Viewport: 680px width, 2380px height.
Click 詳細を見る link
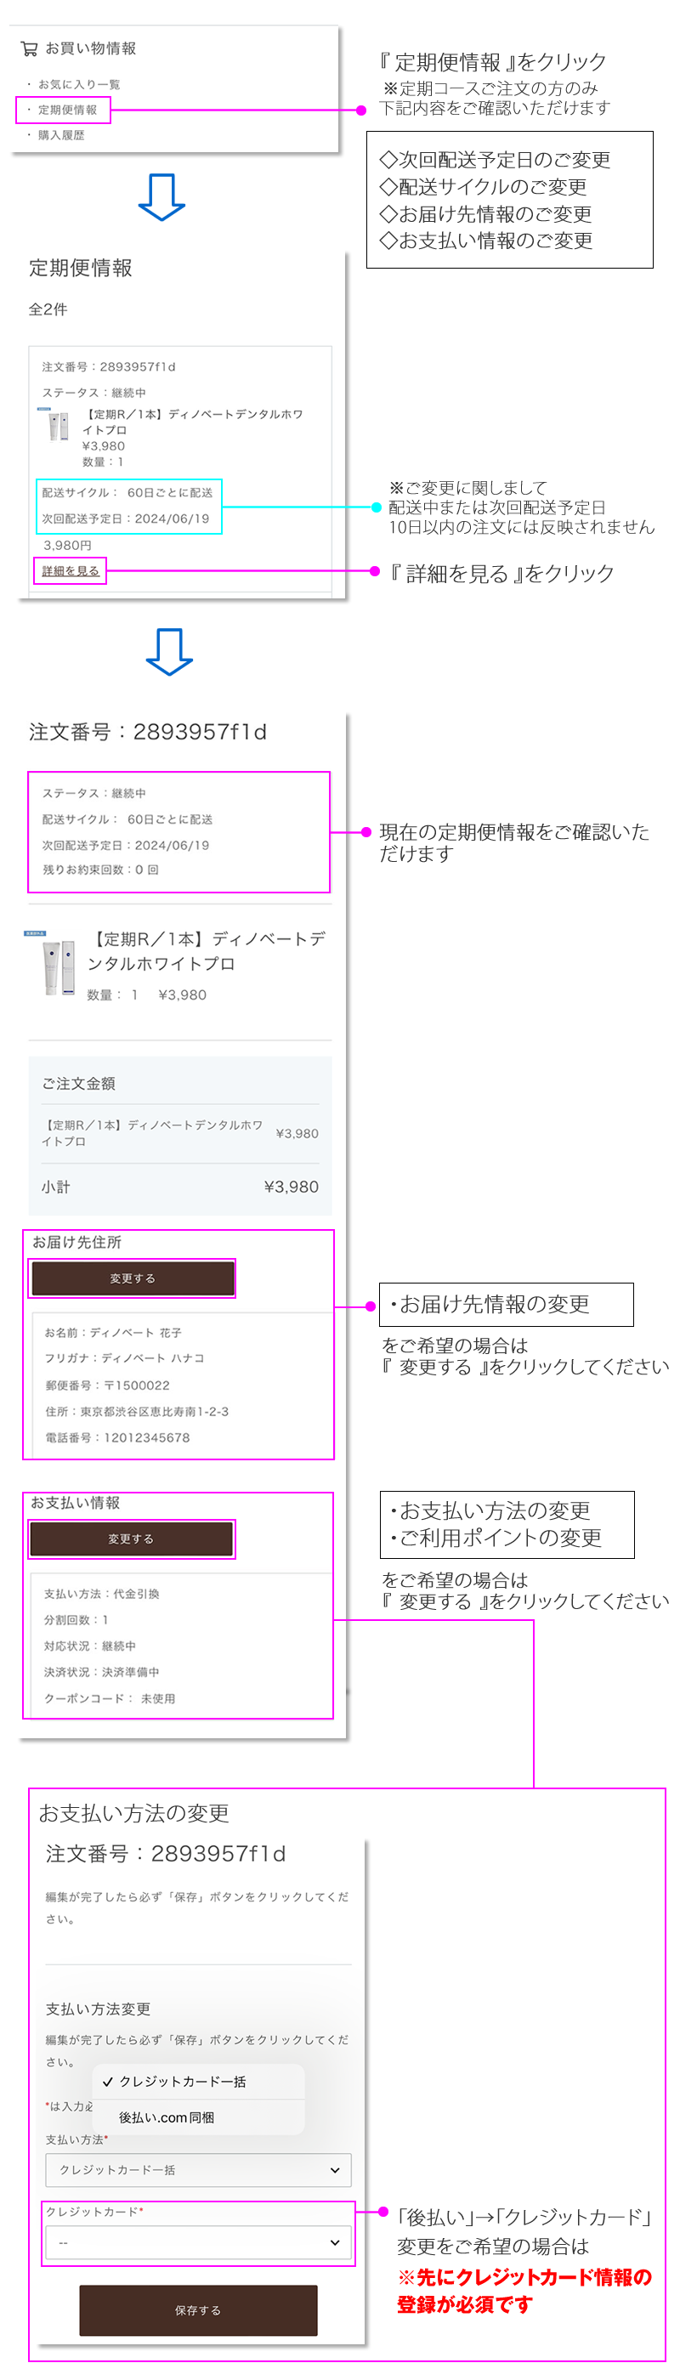click(71, 571)
